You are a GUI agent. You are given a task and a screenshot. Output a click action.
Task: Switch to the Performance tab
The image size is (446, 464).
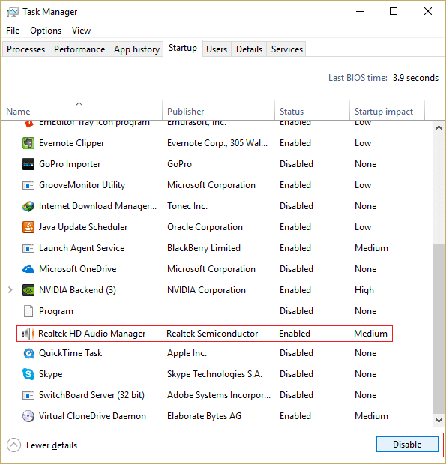point(79,49)
